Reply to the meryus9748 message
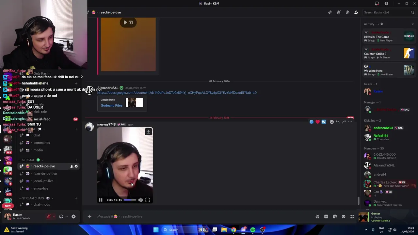The width and height of the screenshot is (418, 235). coord(338,122)
